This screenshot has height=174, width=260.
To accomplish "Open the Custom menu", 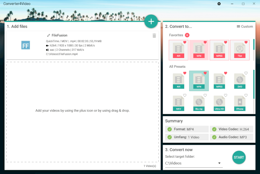I will pyautogui.click(x=245, y=26).
